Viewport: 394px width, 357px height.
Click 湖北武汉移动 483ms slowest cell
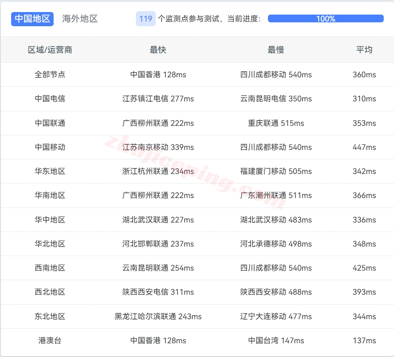click(x=276, y=220)
